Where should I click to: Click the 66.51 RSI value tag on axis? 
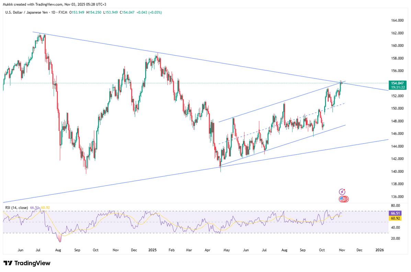398,213
